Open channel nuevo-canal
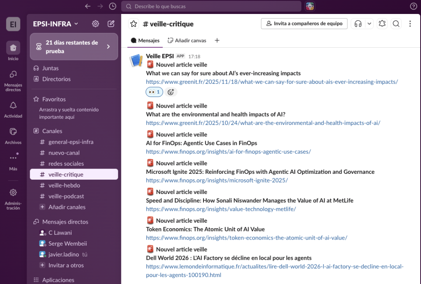Viewport: 421px width, 284px height. [x=74, y=153]
